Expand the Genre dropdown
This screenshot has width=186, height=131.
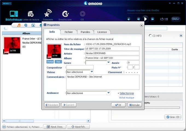(x=108, y=62)
